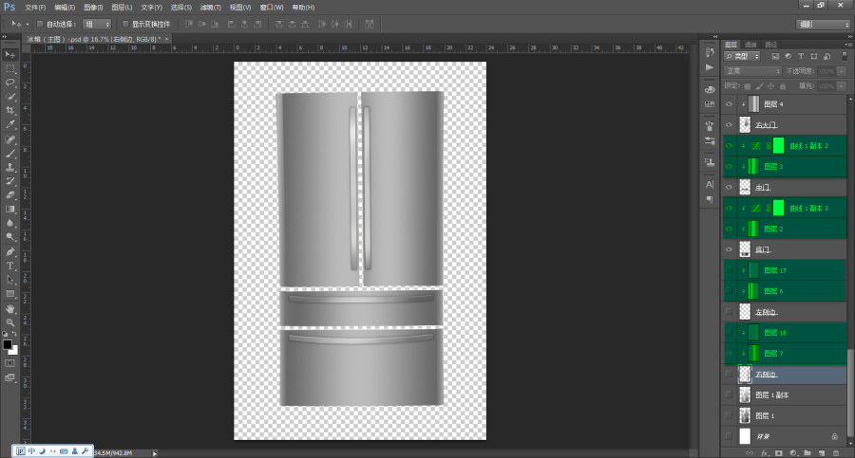The width and height of the screenshot is (855, 458).
Task: Open the 图层(L) menu
Action: coord(122,8)
